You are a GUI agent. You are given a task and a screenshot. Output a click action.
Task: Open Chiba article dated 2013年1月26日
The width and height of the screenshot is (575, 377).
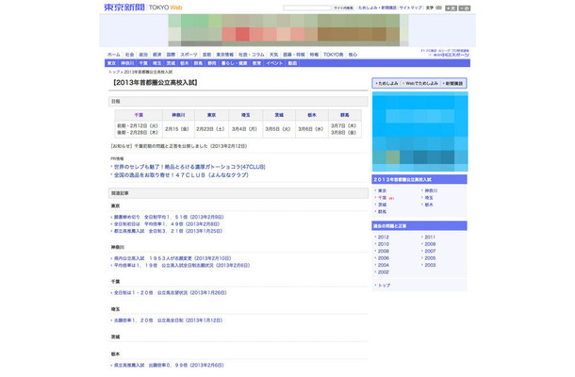tap(171, 293)
